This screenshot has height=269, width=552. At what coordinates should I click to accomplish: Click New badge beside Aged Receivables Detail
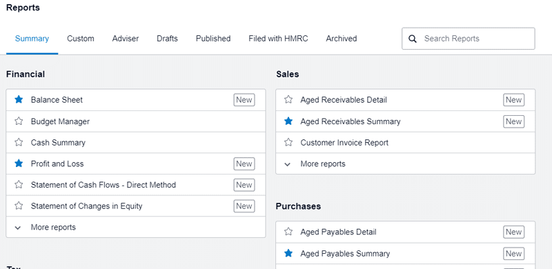click(513, 99)
